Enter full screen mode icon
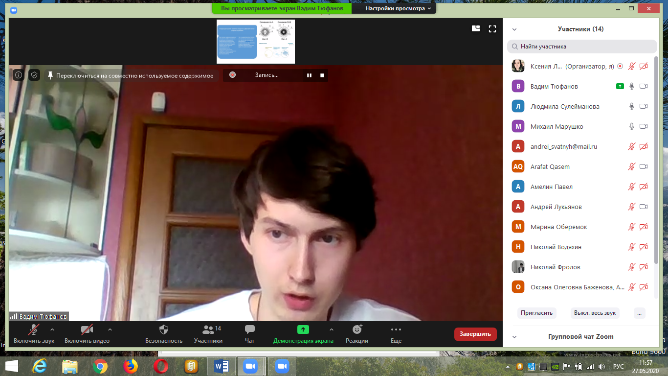This screenshot has width=668, height=376. [x=492, y=29]
